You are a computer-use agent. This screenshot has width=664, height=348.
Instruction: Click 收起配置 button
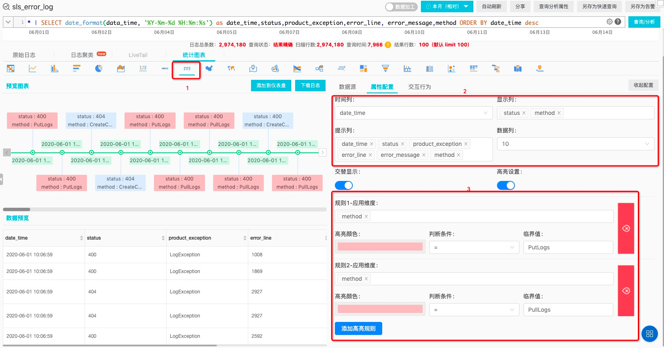(x=644, y=85)
